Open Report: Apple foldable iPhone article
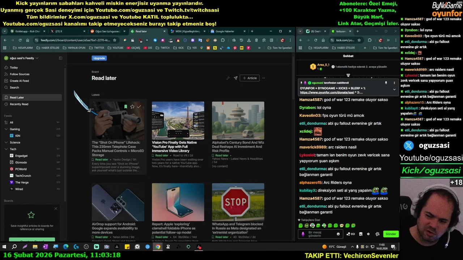463x260 pixels. (x=178, y=212)
